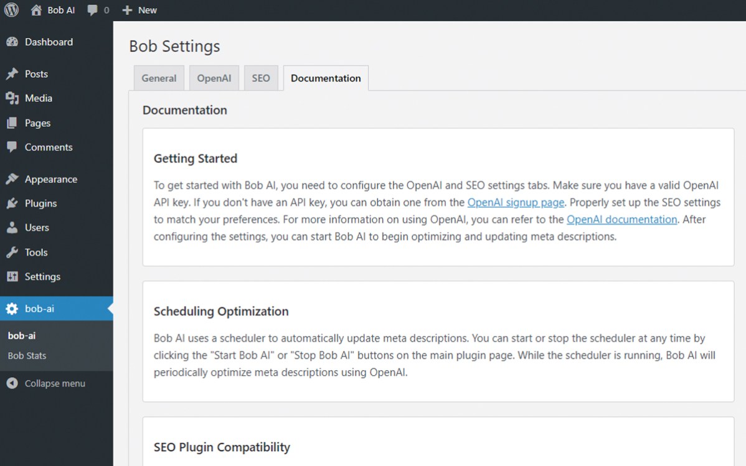Open the comments bubble icon in admin bar
This screenshot has height=466, width=746.
point(92,10)
